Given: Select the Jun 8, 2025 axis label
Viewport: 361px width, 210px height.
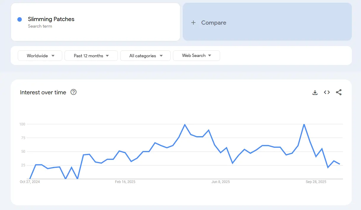Looking at the screenshot, I should (x=220, y=182).
